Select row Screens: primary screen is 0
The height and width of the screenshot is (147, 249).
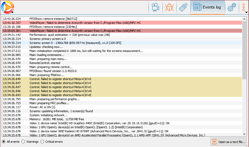click(122, 39)
